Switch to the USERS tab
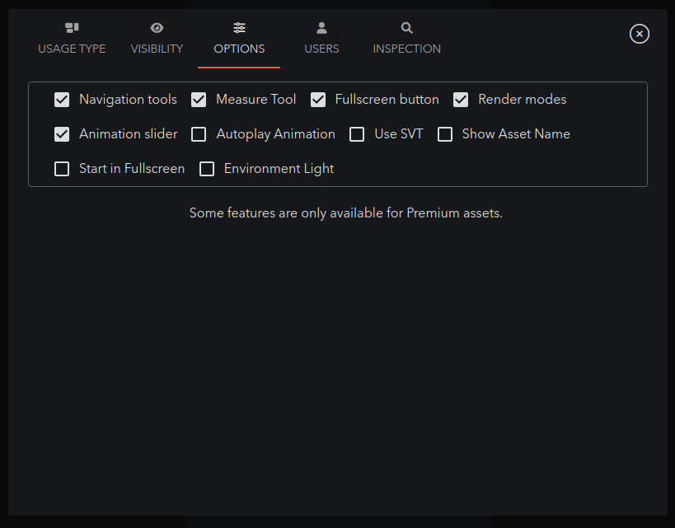This screenshot has height=528, width=675. (x=321, y=49)
